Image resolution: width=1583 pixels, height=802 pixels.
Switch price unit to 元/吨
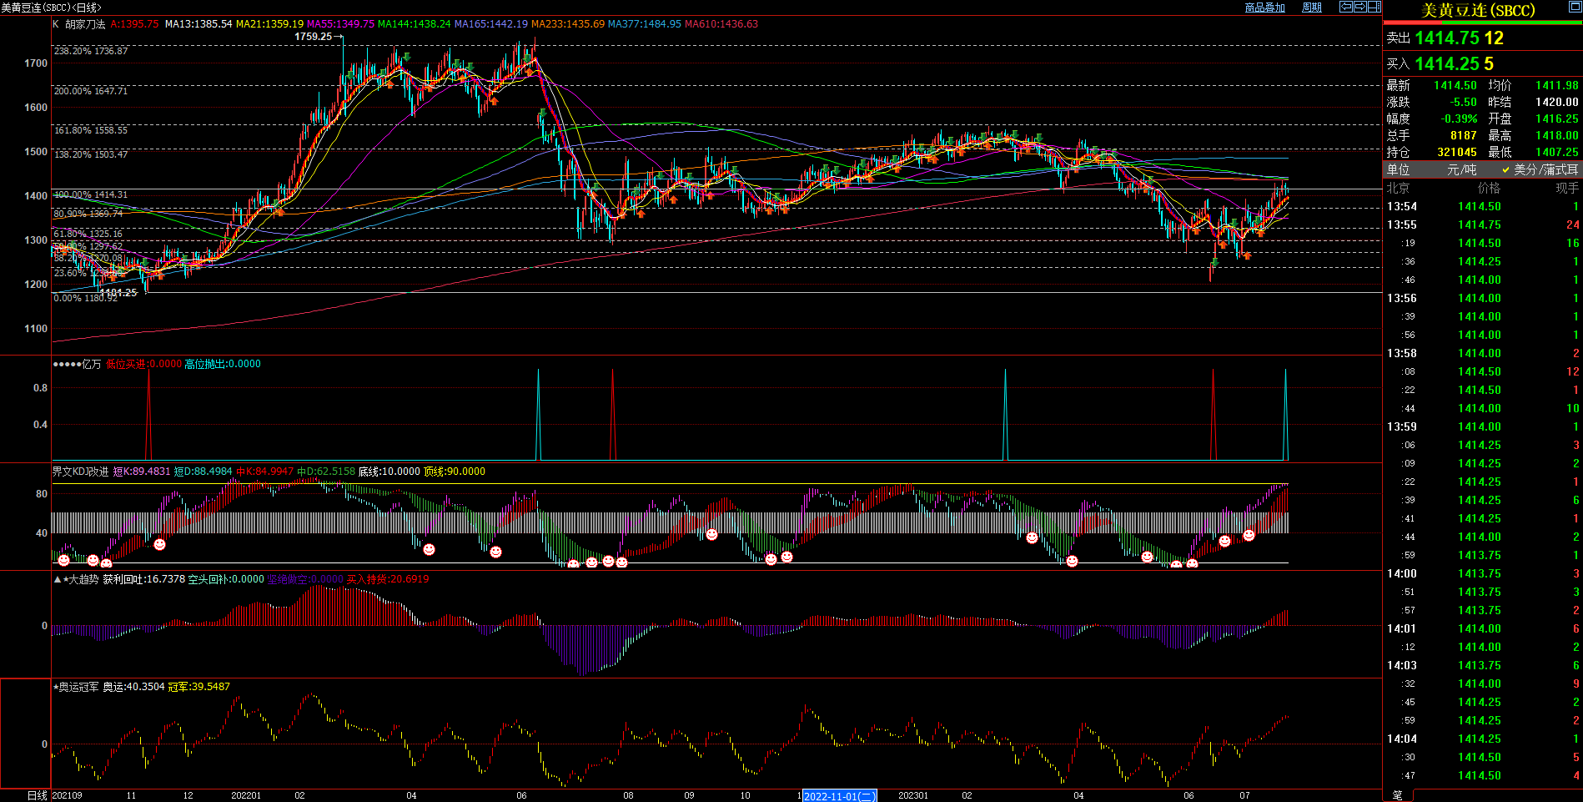(1461, 169)
